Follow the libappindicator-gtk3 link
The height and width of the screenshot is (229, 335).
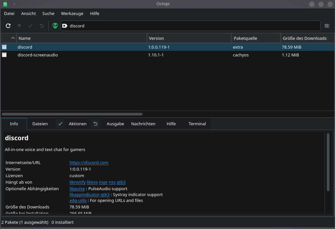coord(89,195)
